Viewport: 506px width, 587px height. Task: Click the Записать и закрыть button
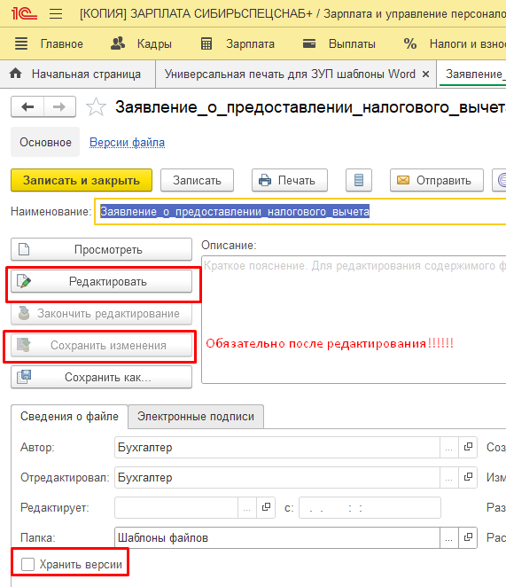click(x=82, y=180)
